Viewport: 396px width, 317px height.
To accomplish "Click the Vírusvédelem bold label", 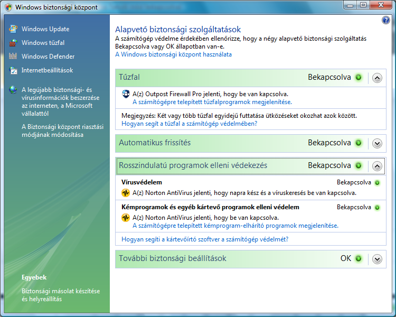I will tap(142, 182).
